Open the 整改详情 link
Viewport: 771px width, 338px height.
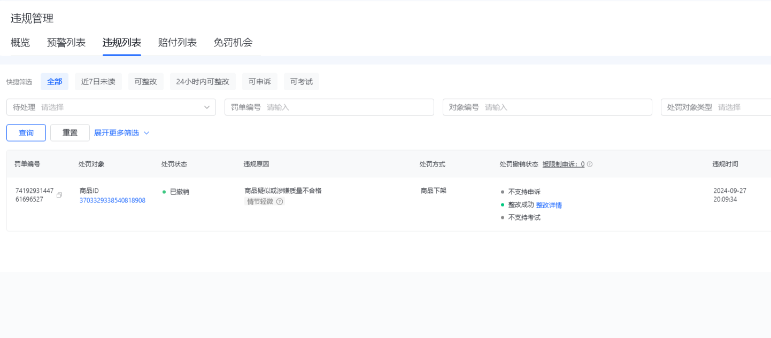point(549,205)
